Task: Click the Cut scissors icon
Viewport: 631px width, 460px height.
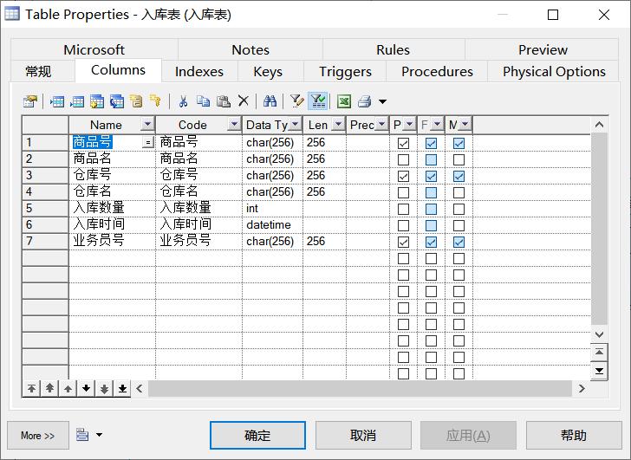Action: pos(183,101)
